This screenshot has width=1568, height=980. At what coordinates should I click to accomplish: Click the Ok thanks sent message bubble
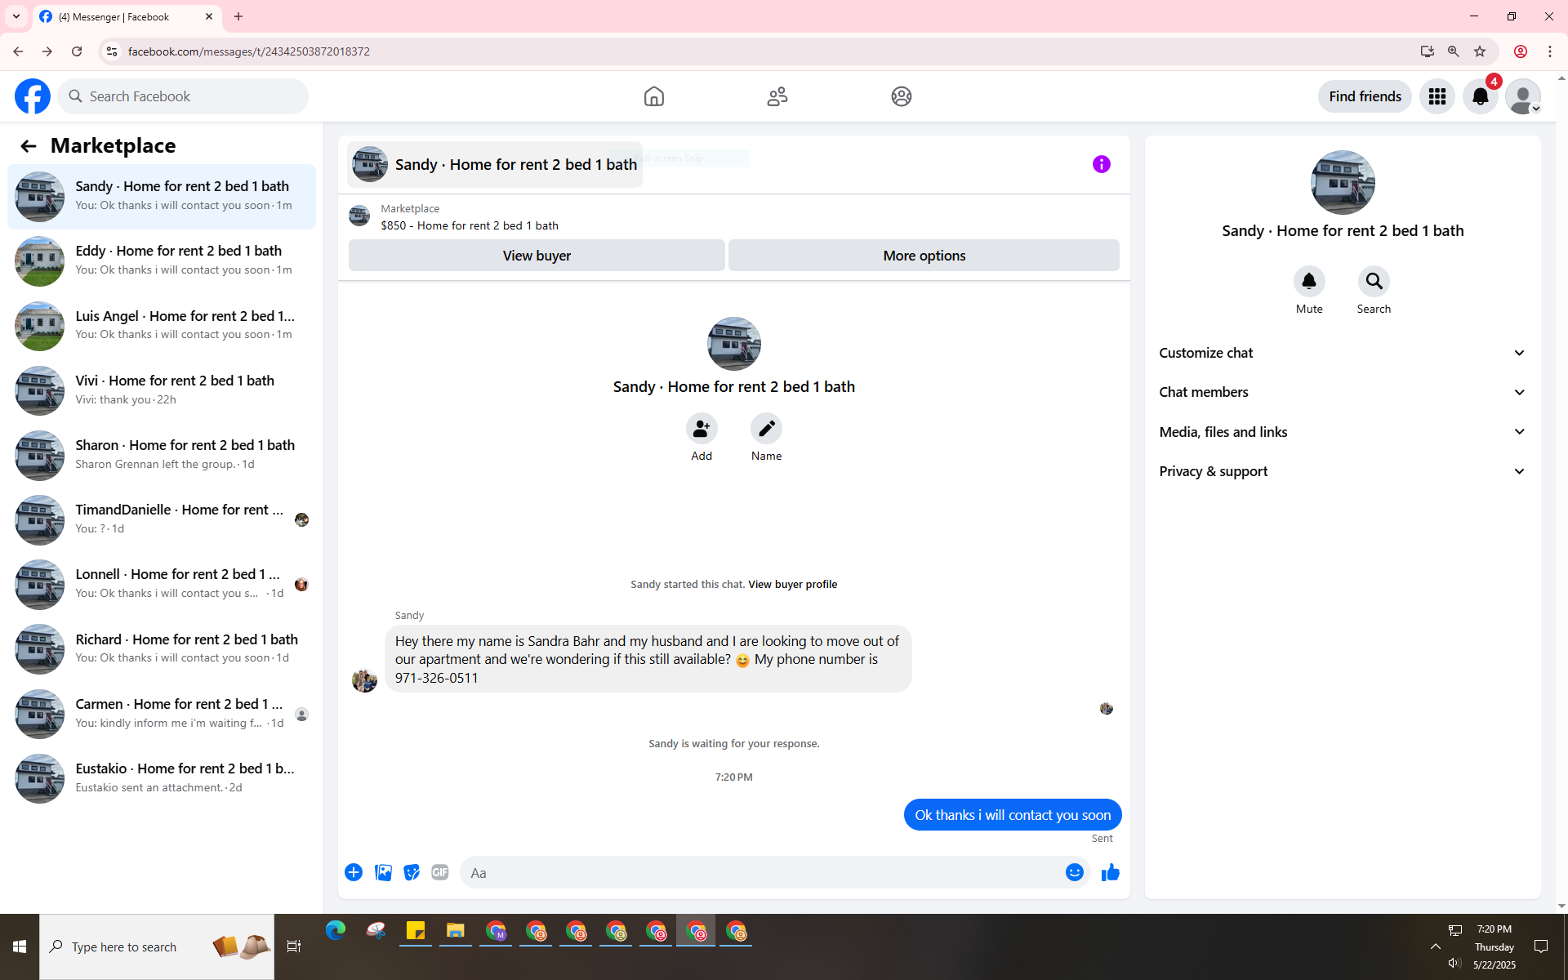point(1013,815)
